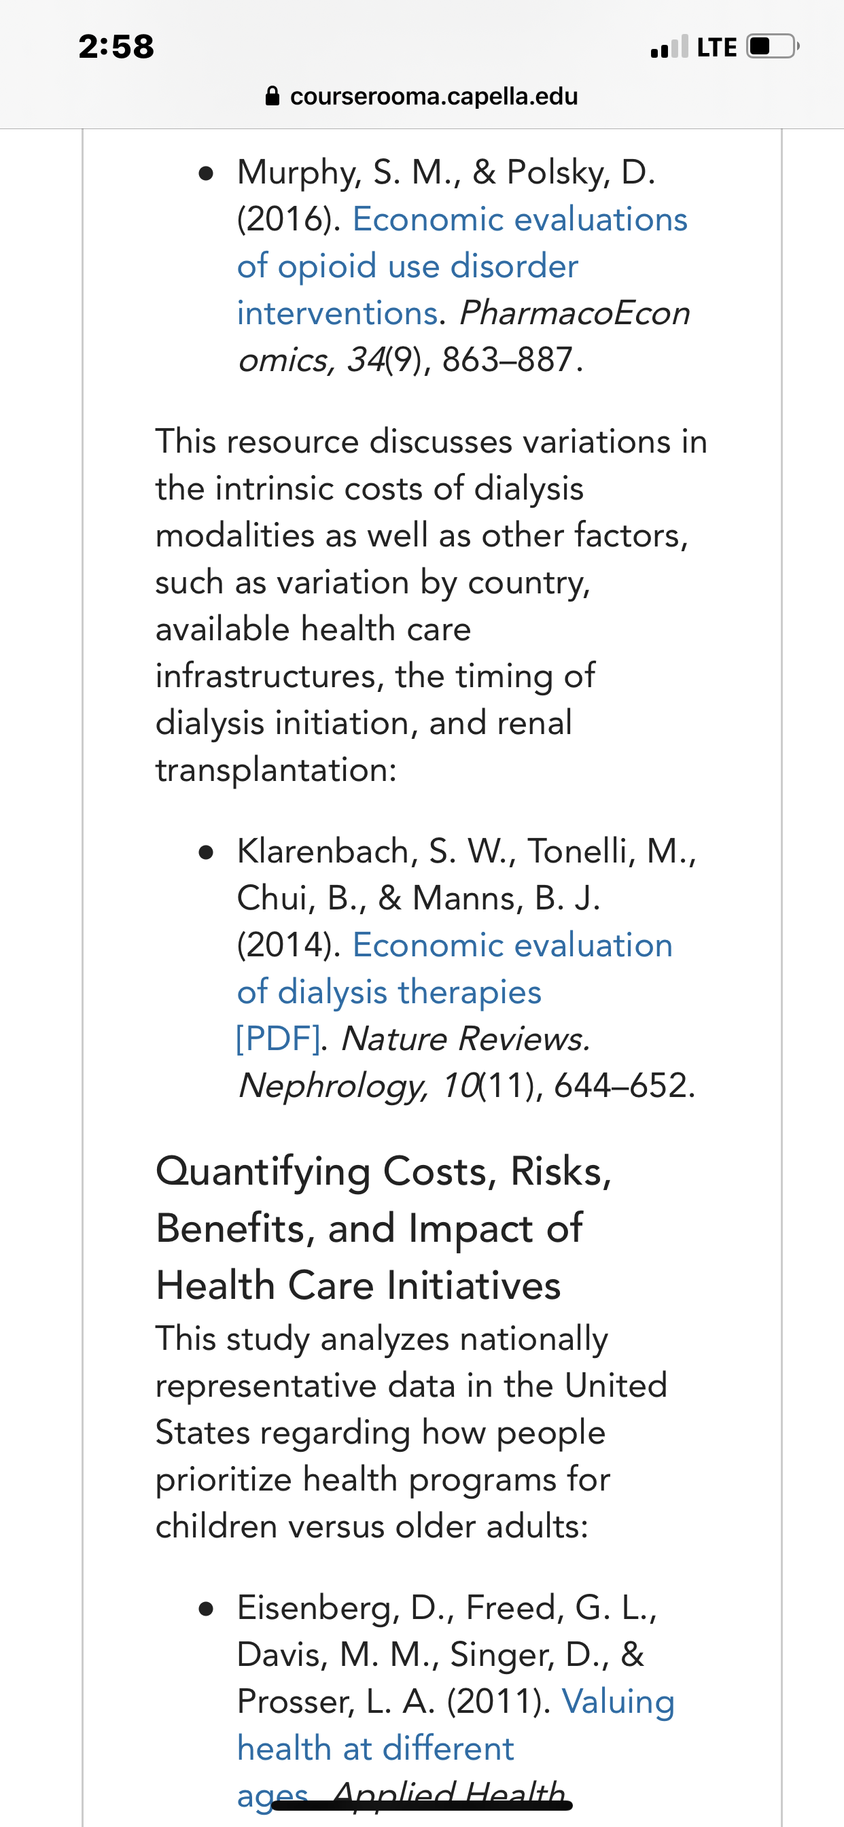The height and width of the screenshot is (1827, 844).
Task: Open the [PDF] link text
Action: [x=278, y=1039]
